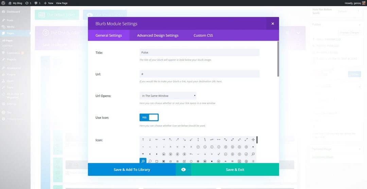The height and width of the screenshot is (189, 367).
Task: Toggle the Use Icon switch off
Action: click(149, 117)
